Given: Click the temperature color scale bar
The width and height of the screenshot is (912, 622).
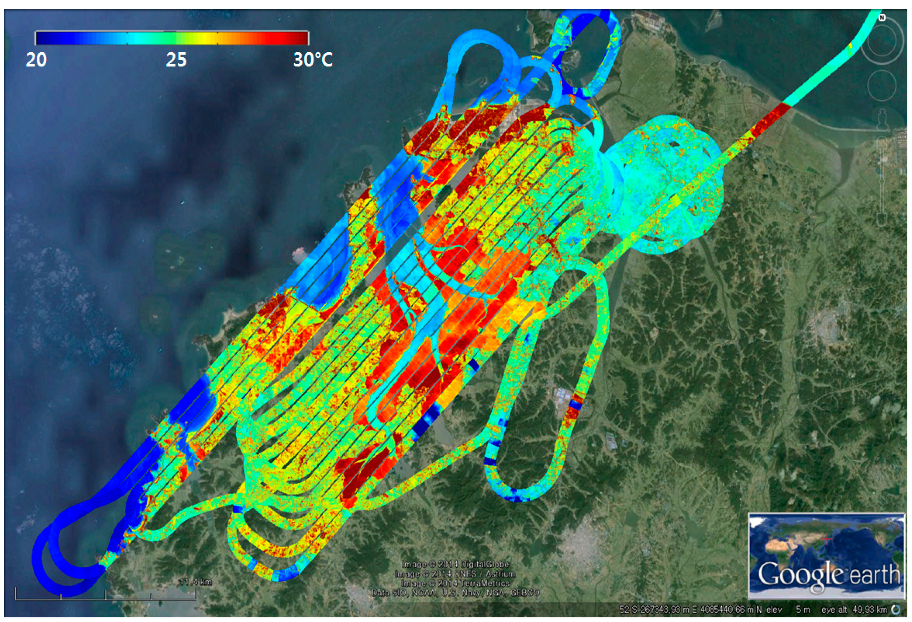Looking at the screenshot, I should point(172,38).
